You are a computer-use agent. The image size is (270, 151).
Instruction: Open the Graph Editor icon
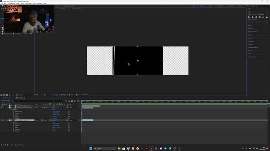[x=78, y=101]
